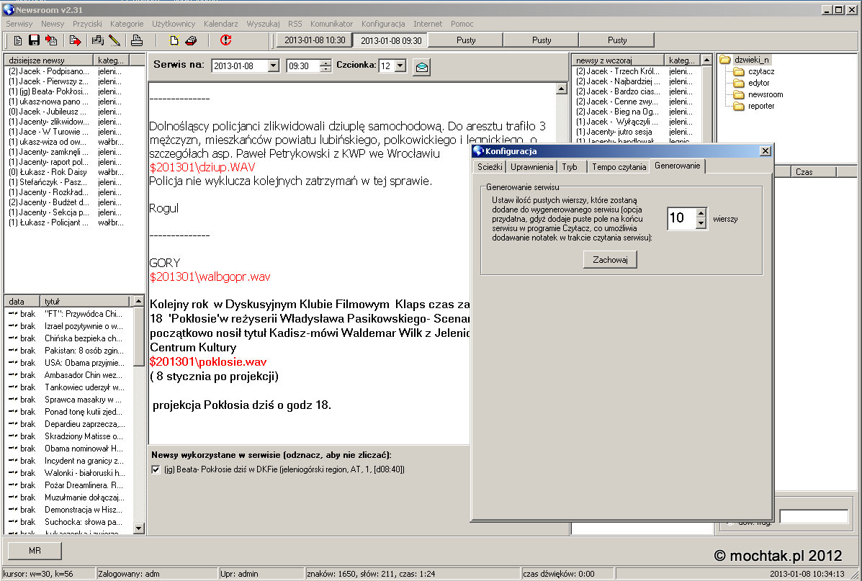This screenshot has width=862, height=581.
Task: Close the Konfiguracja dialog
Action: pos(766,151)
